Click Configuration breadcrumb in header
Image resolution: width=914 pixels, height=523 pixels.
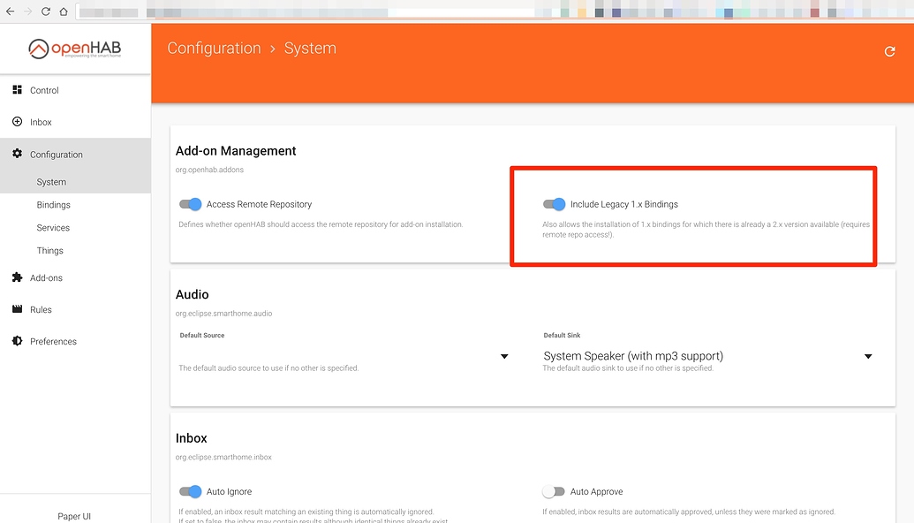click(x=214, y=49)
